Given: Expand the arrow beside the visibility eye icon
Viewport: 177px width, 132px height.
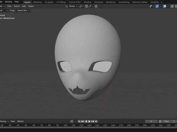Looking at the screenshot, I should click(153, 6).
